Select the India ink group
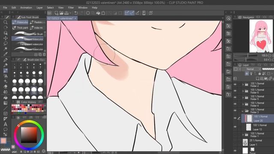The width and height of the screenshot is (274, 154). (37, 27)
